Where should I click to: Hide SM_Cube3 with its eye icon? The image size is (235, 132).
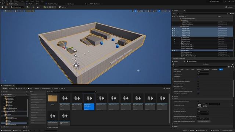[x=173, y=32]
